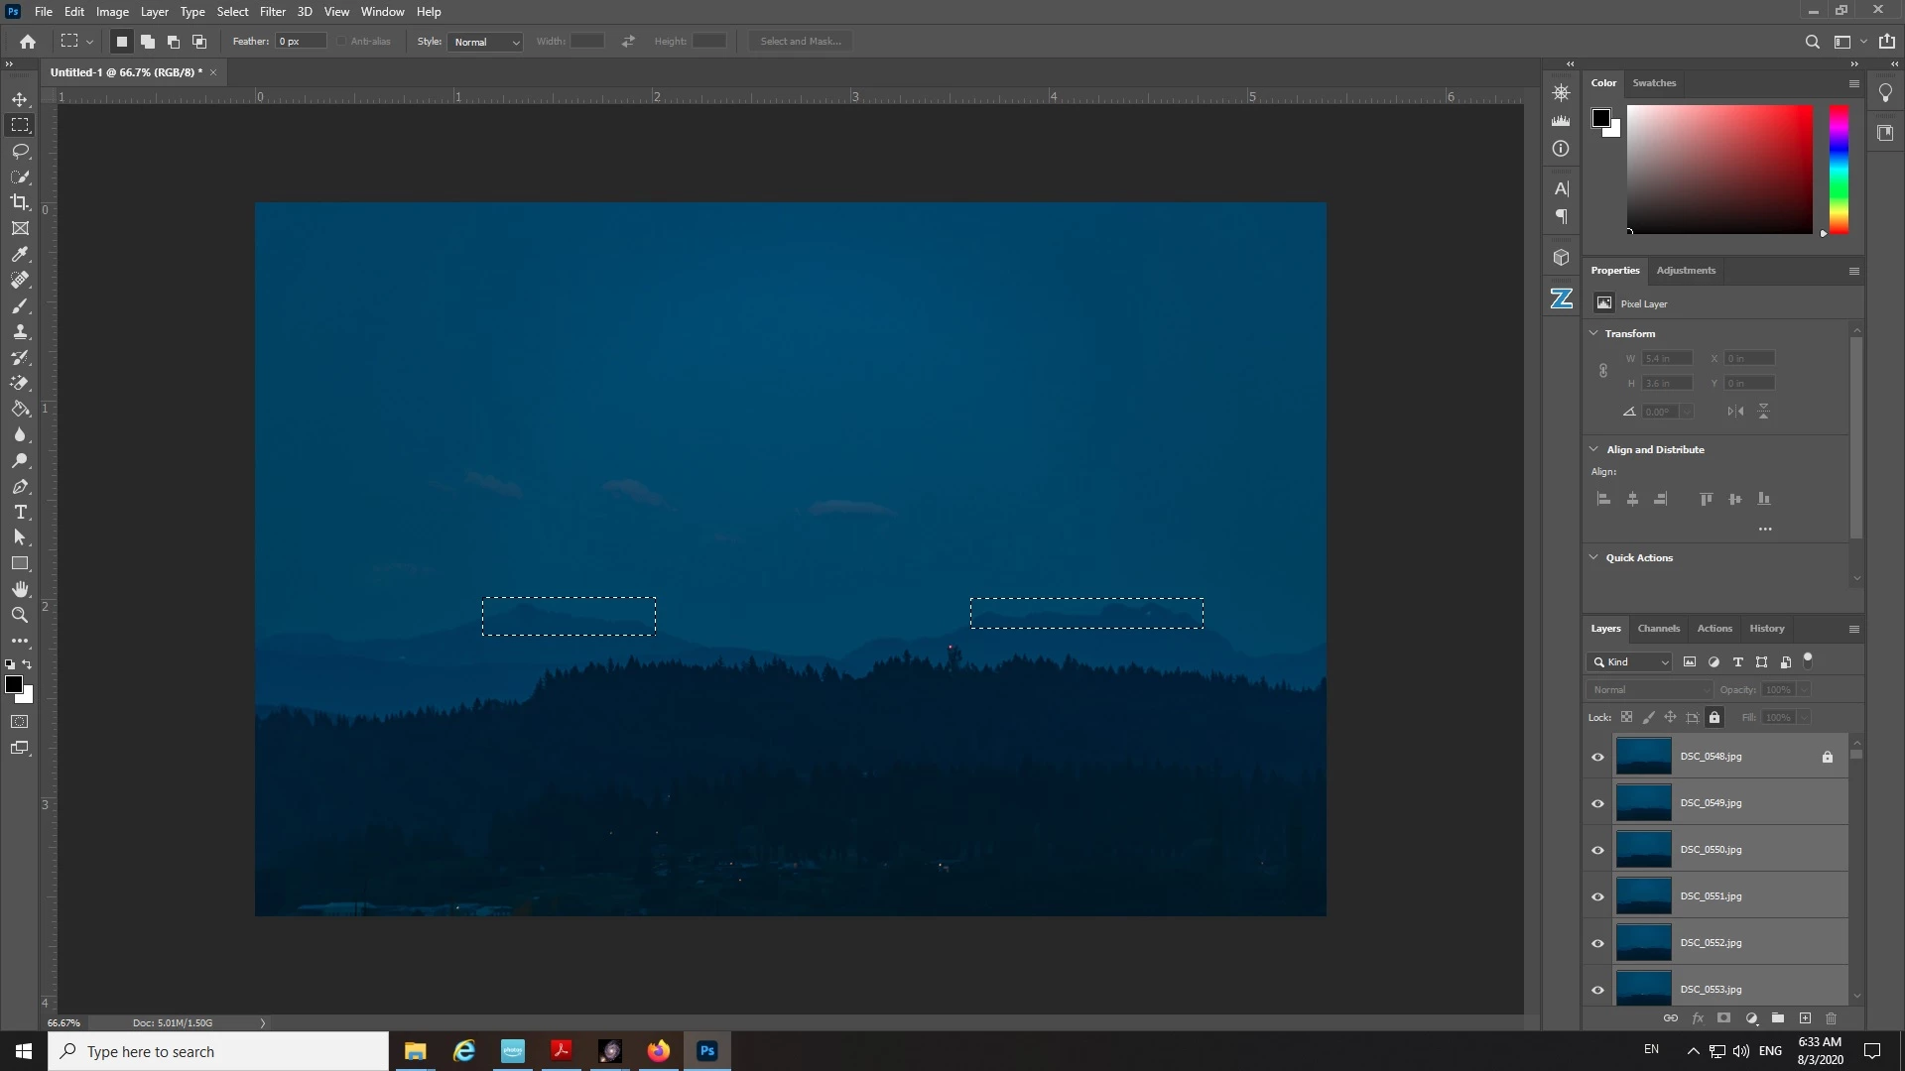The height and width of the screenshot is (1071, 1905).
Task: Switch to the Adjustments tab
Action: tap(1685, 270)
